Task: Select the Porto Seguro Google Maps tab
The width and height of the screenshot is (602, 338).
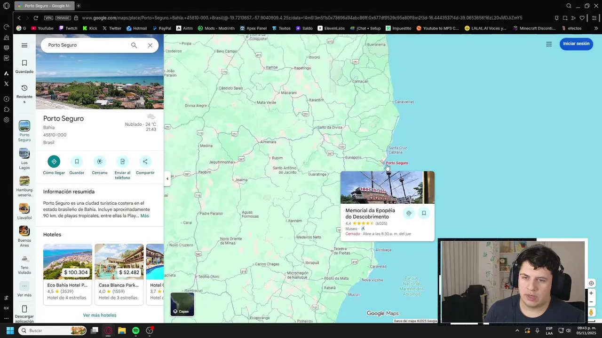Action: (43, 6)
